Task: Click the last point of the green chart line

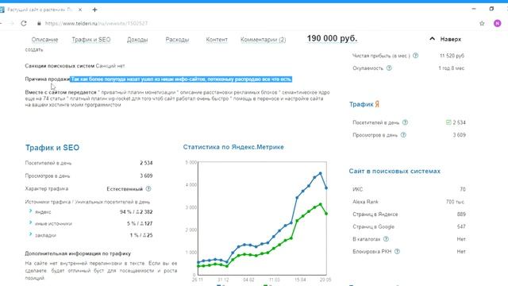Action: pos(326,214)
